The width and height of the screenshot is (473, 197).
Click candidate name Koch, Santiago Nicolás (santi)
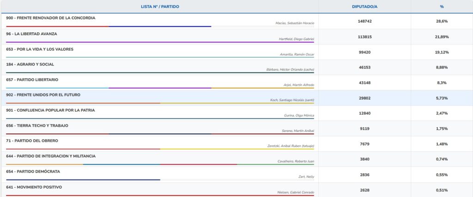pyautogui.click(x=292, y=100)
